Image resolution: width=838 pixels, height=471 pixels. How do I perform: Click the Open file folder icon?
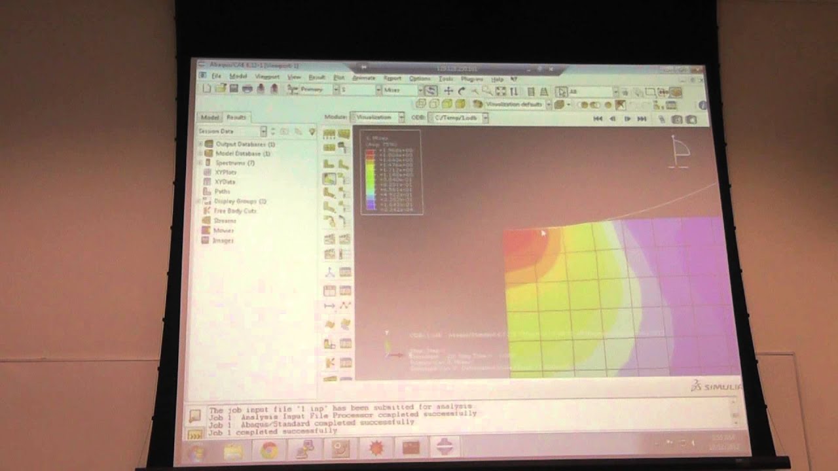pos(221,89)
